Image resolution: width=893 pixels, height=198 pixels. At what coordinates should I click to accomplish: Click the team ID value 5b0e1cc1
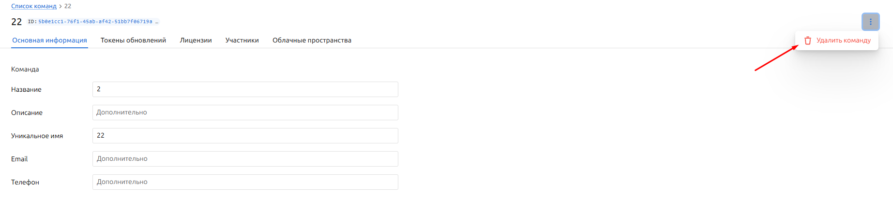pyautogui.click(x=95, y=22)
